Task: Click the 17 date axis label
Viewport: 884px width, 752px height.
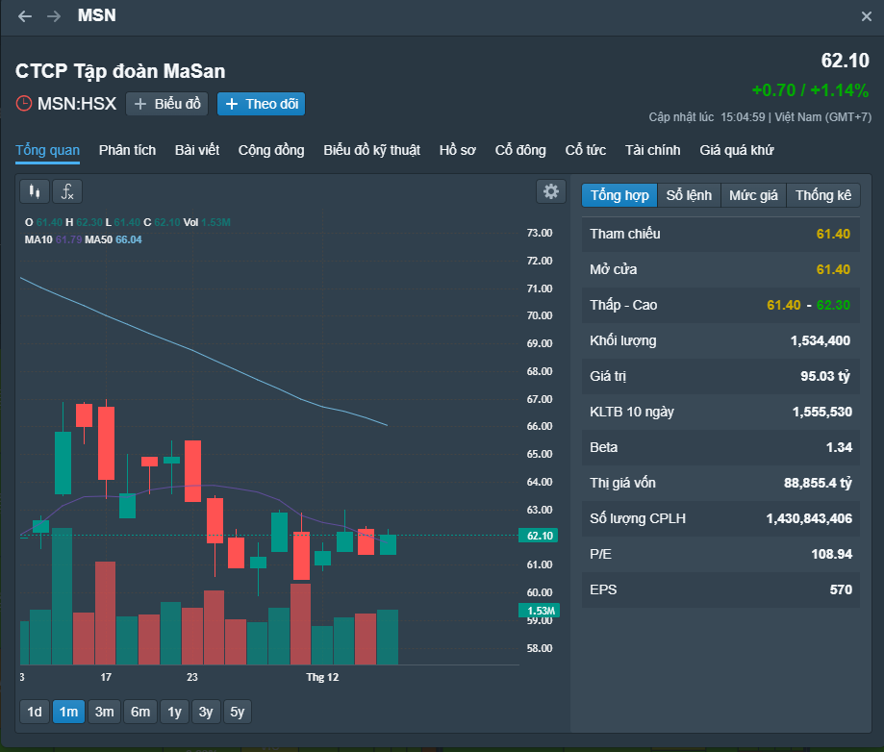Action: pyautogui.click(x=106, y=677)
